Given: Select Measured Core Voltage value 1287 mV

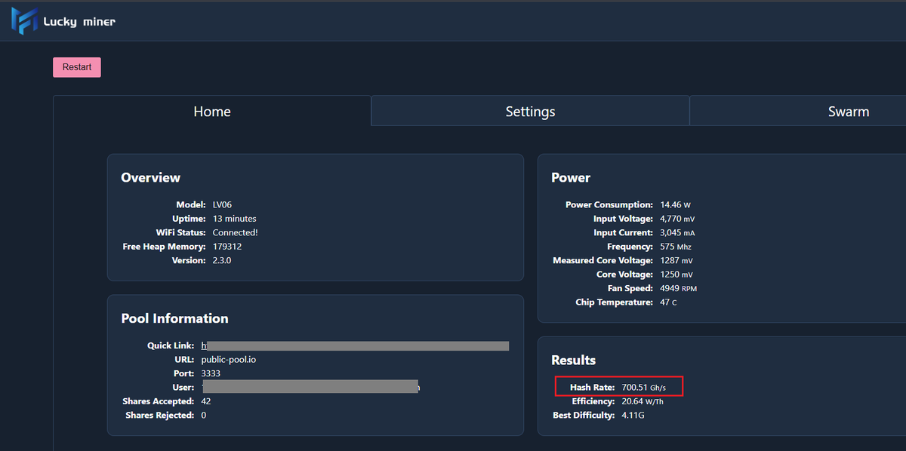Looking at the screenshot, I should pyautogui.click(x=676, y=260).
